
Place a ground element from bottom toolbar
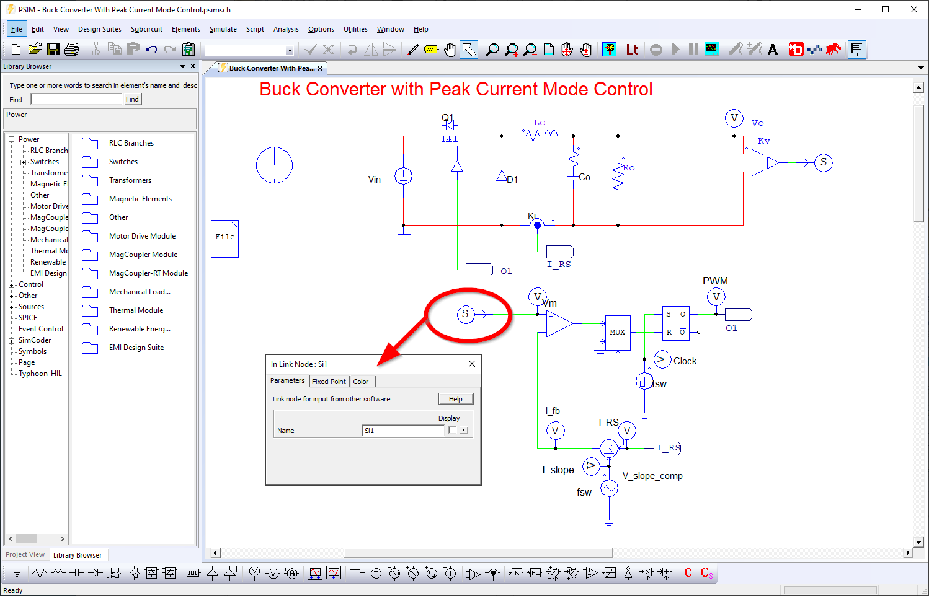[17, 573]
